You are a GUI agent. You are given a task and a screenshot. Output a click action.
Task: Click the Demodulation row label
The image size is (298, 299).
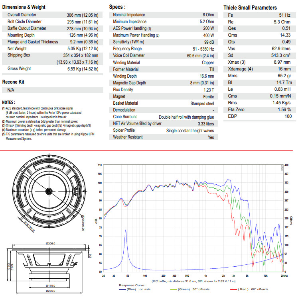[x=124, y=110]
